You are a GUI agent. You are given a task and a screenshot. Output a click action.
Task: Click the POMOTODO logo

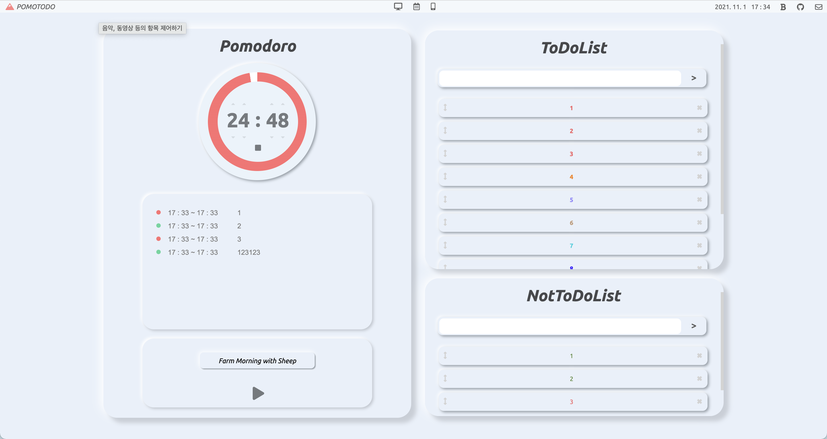[30, 7]
